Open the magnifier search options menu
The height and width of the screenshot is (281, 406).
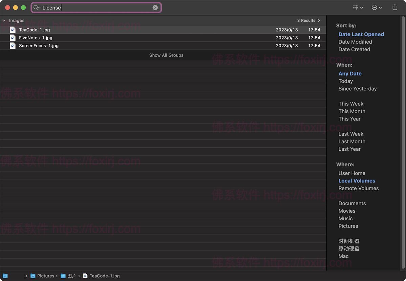pos(37,7)
